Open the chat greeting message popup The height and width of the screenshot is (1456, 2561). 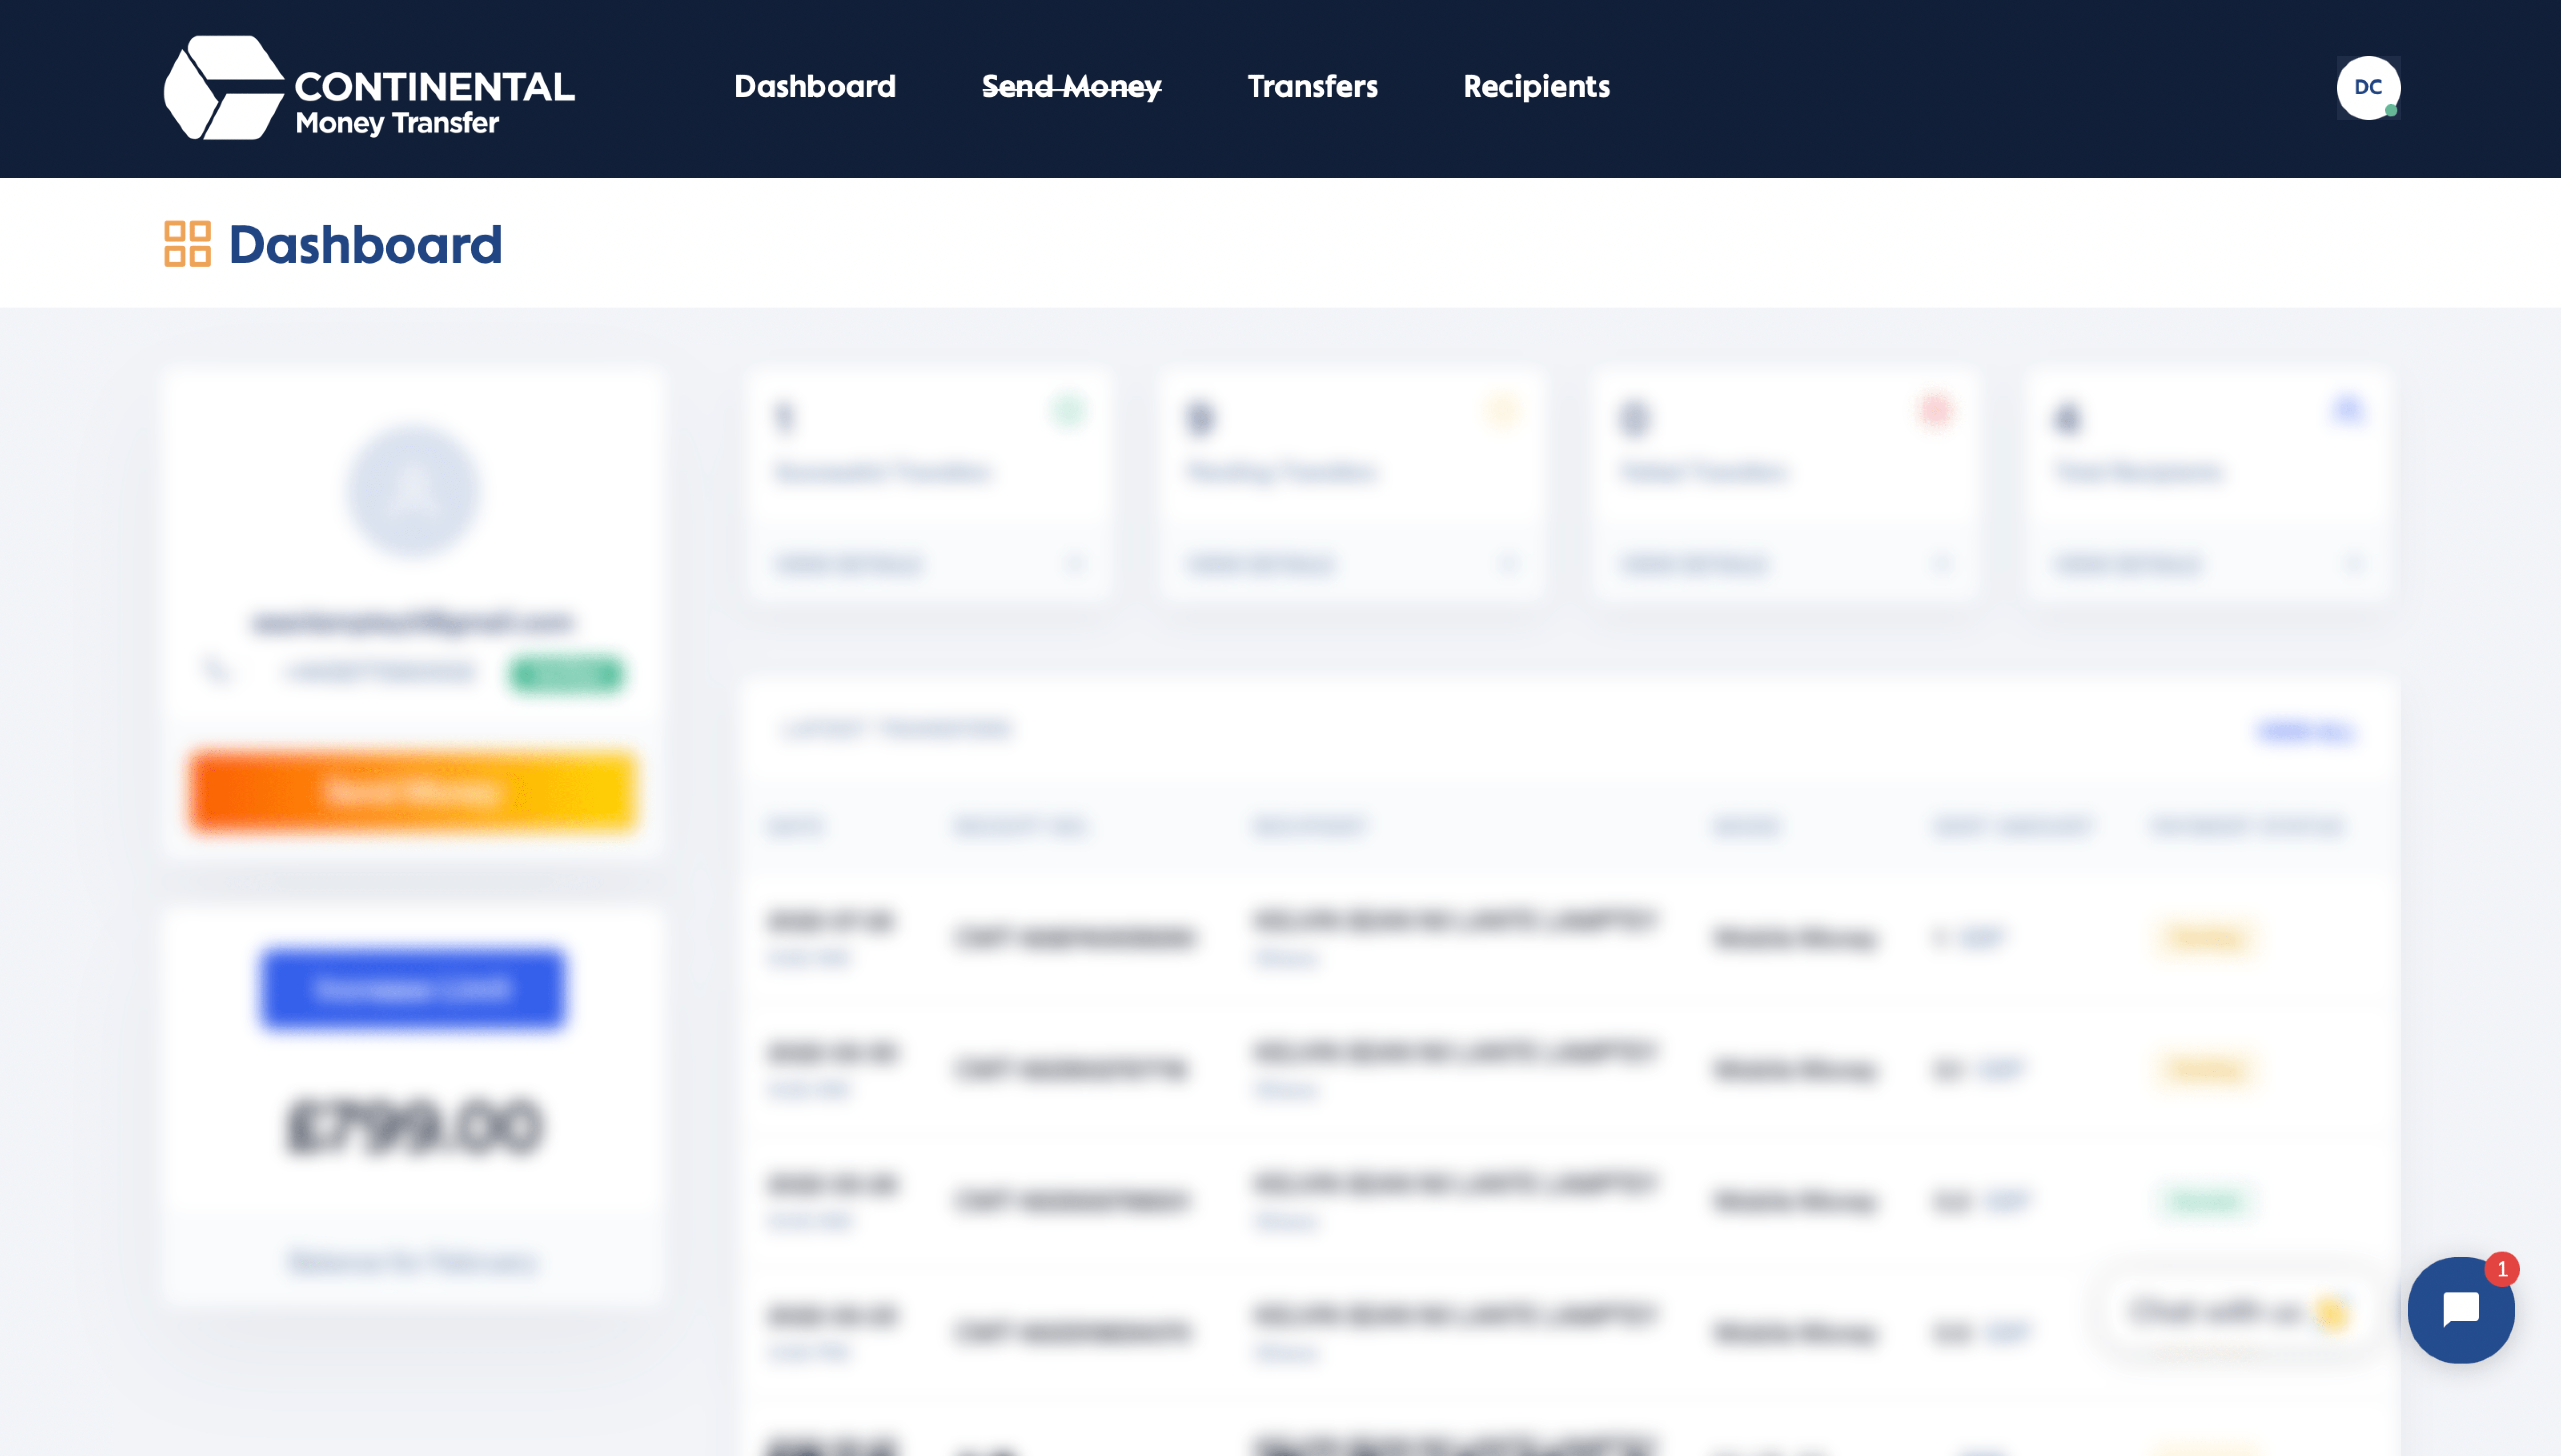pyautogui.click(x=2239, y=1311)
